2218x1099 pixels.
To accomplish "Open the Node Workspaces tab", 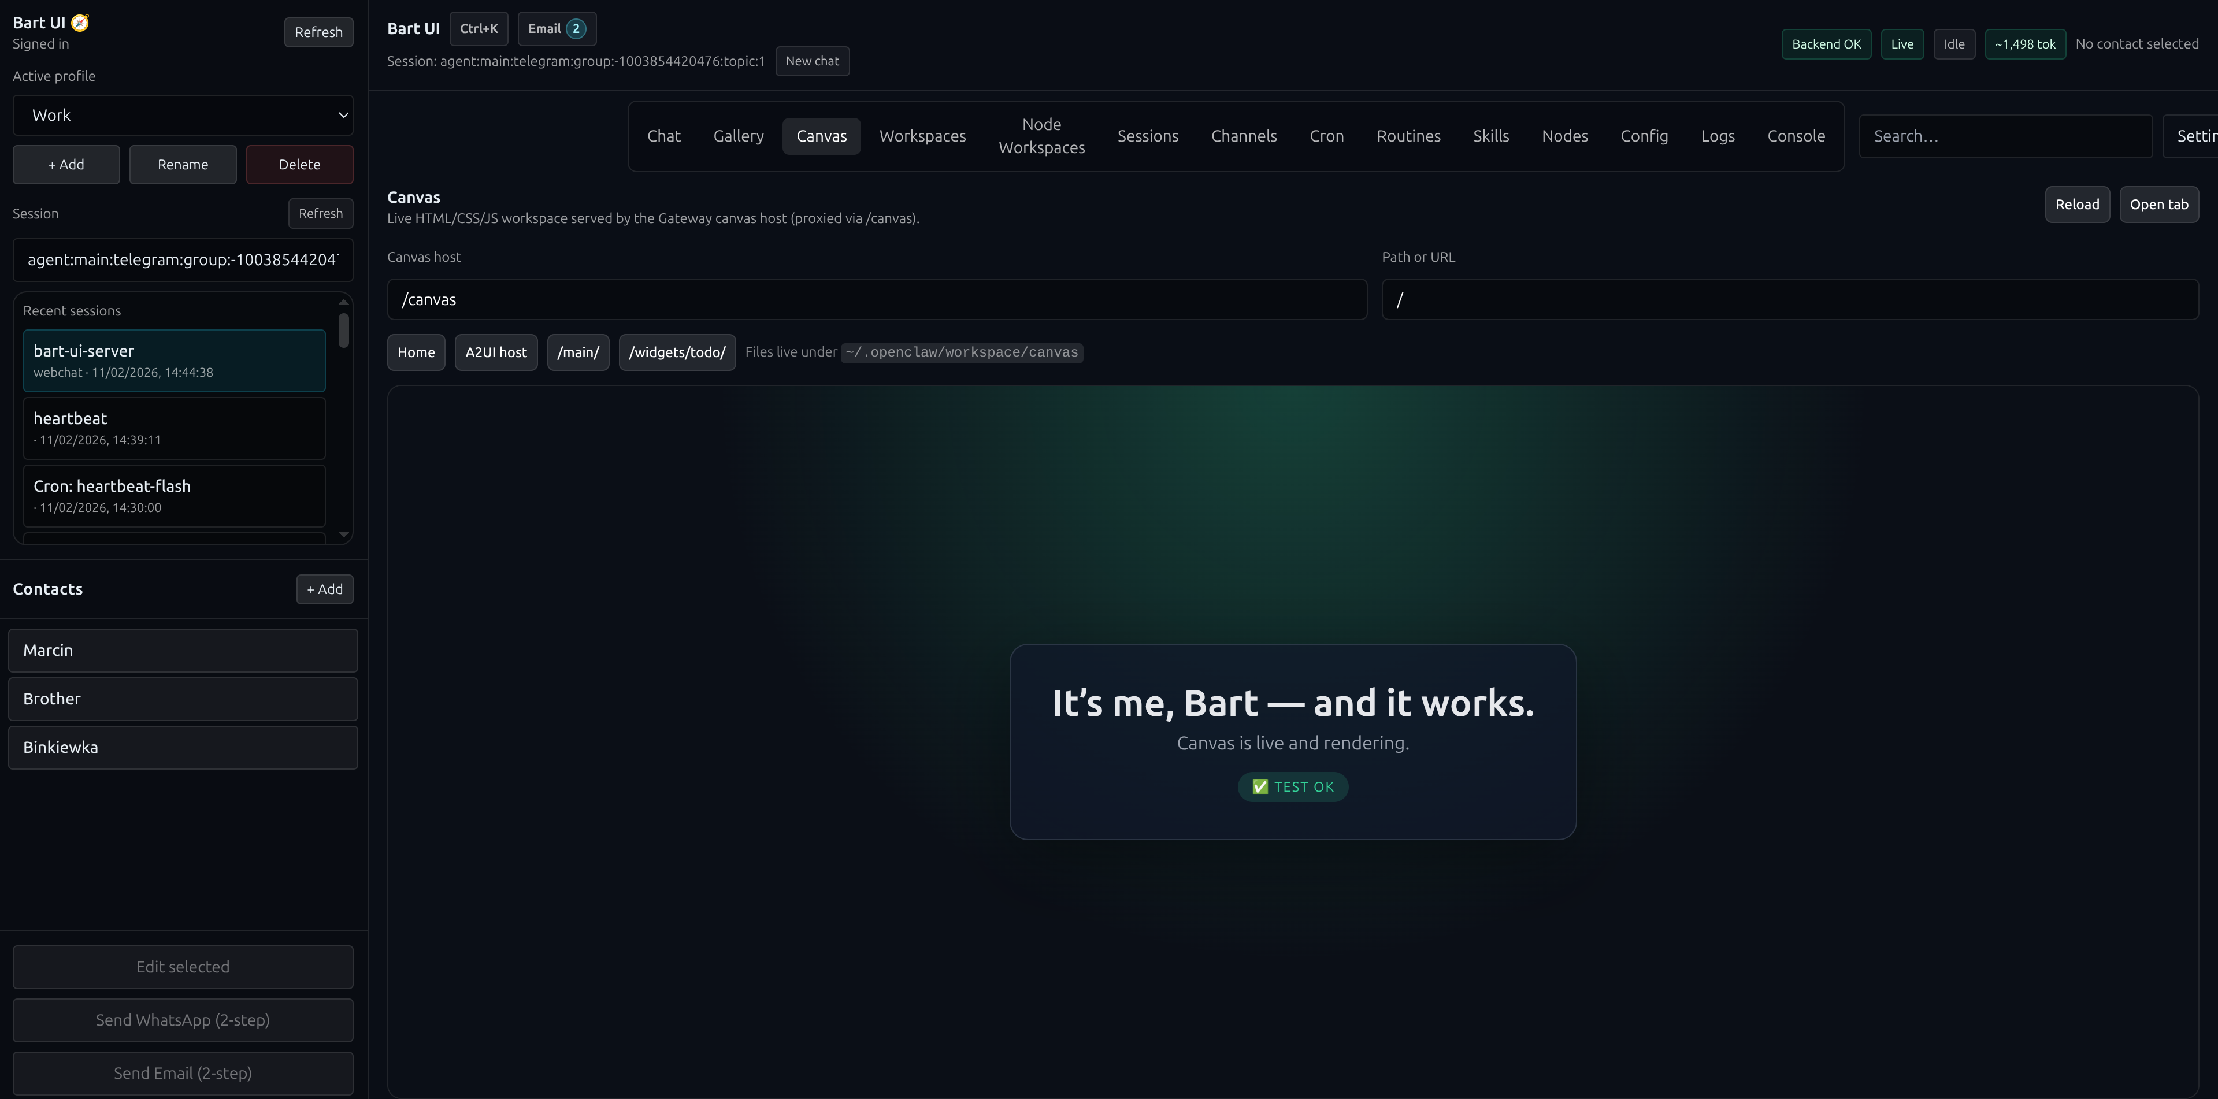I will [1041, 136].
